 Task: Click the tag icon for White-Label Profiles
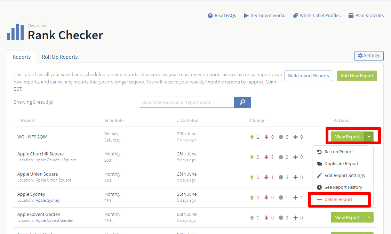295,16
